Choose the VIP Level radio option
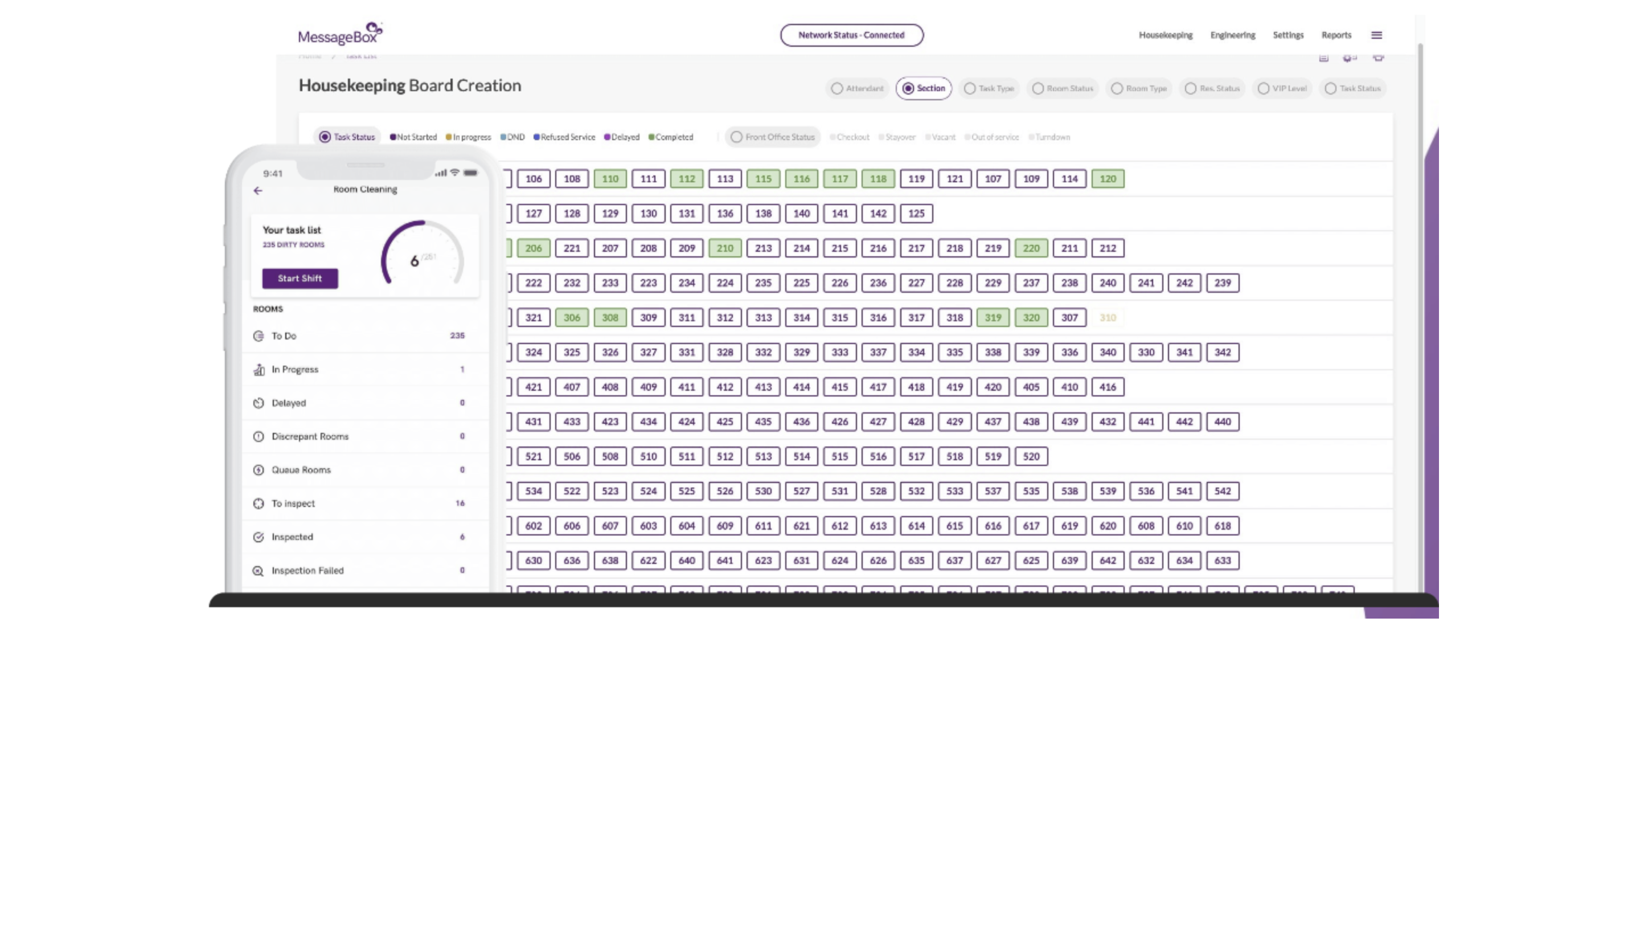This screenshot has height=933, width=1640. tap(1263, 88)
